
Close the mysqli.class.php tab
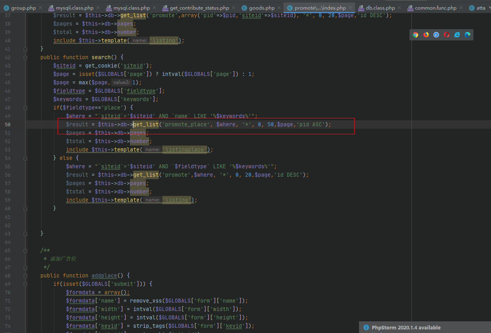click(x=98, y=8)
